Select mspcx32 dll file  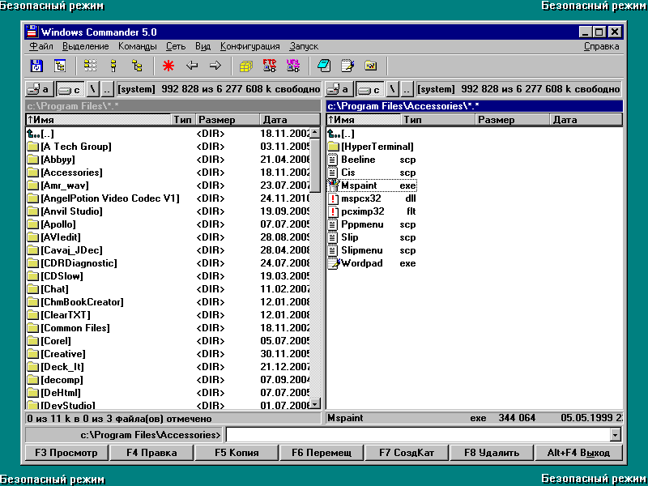coord(372,198)
